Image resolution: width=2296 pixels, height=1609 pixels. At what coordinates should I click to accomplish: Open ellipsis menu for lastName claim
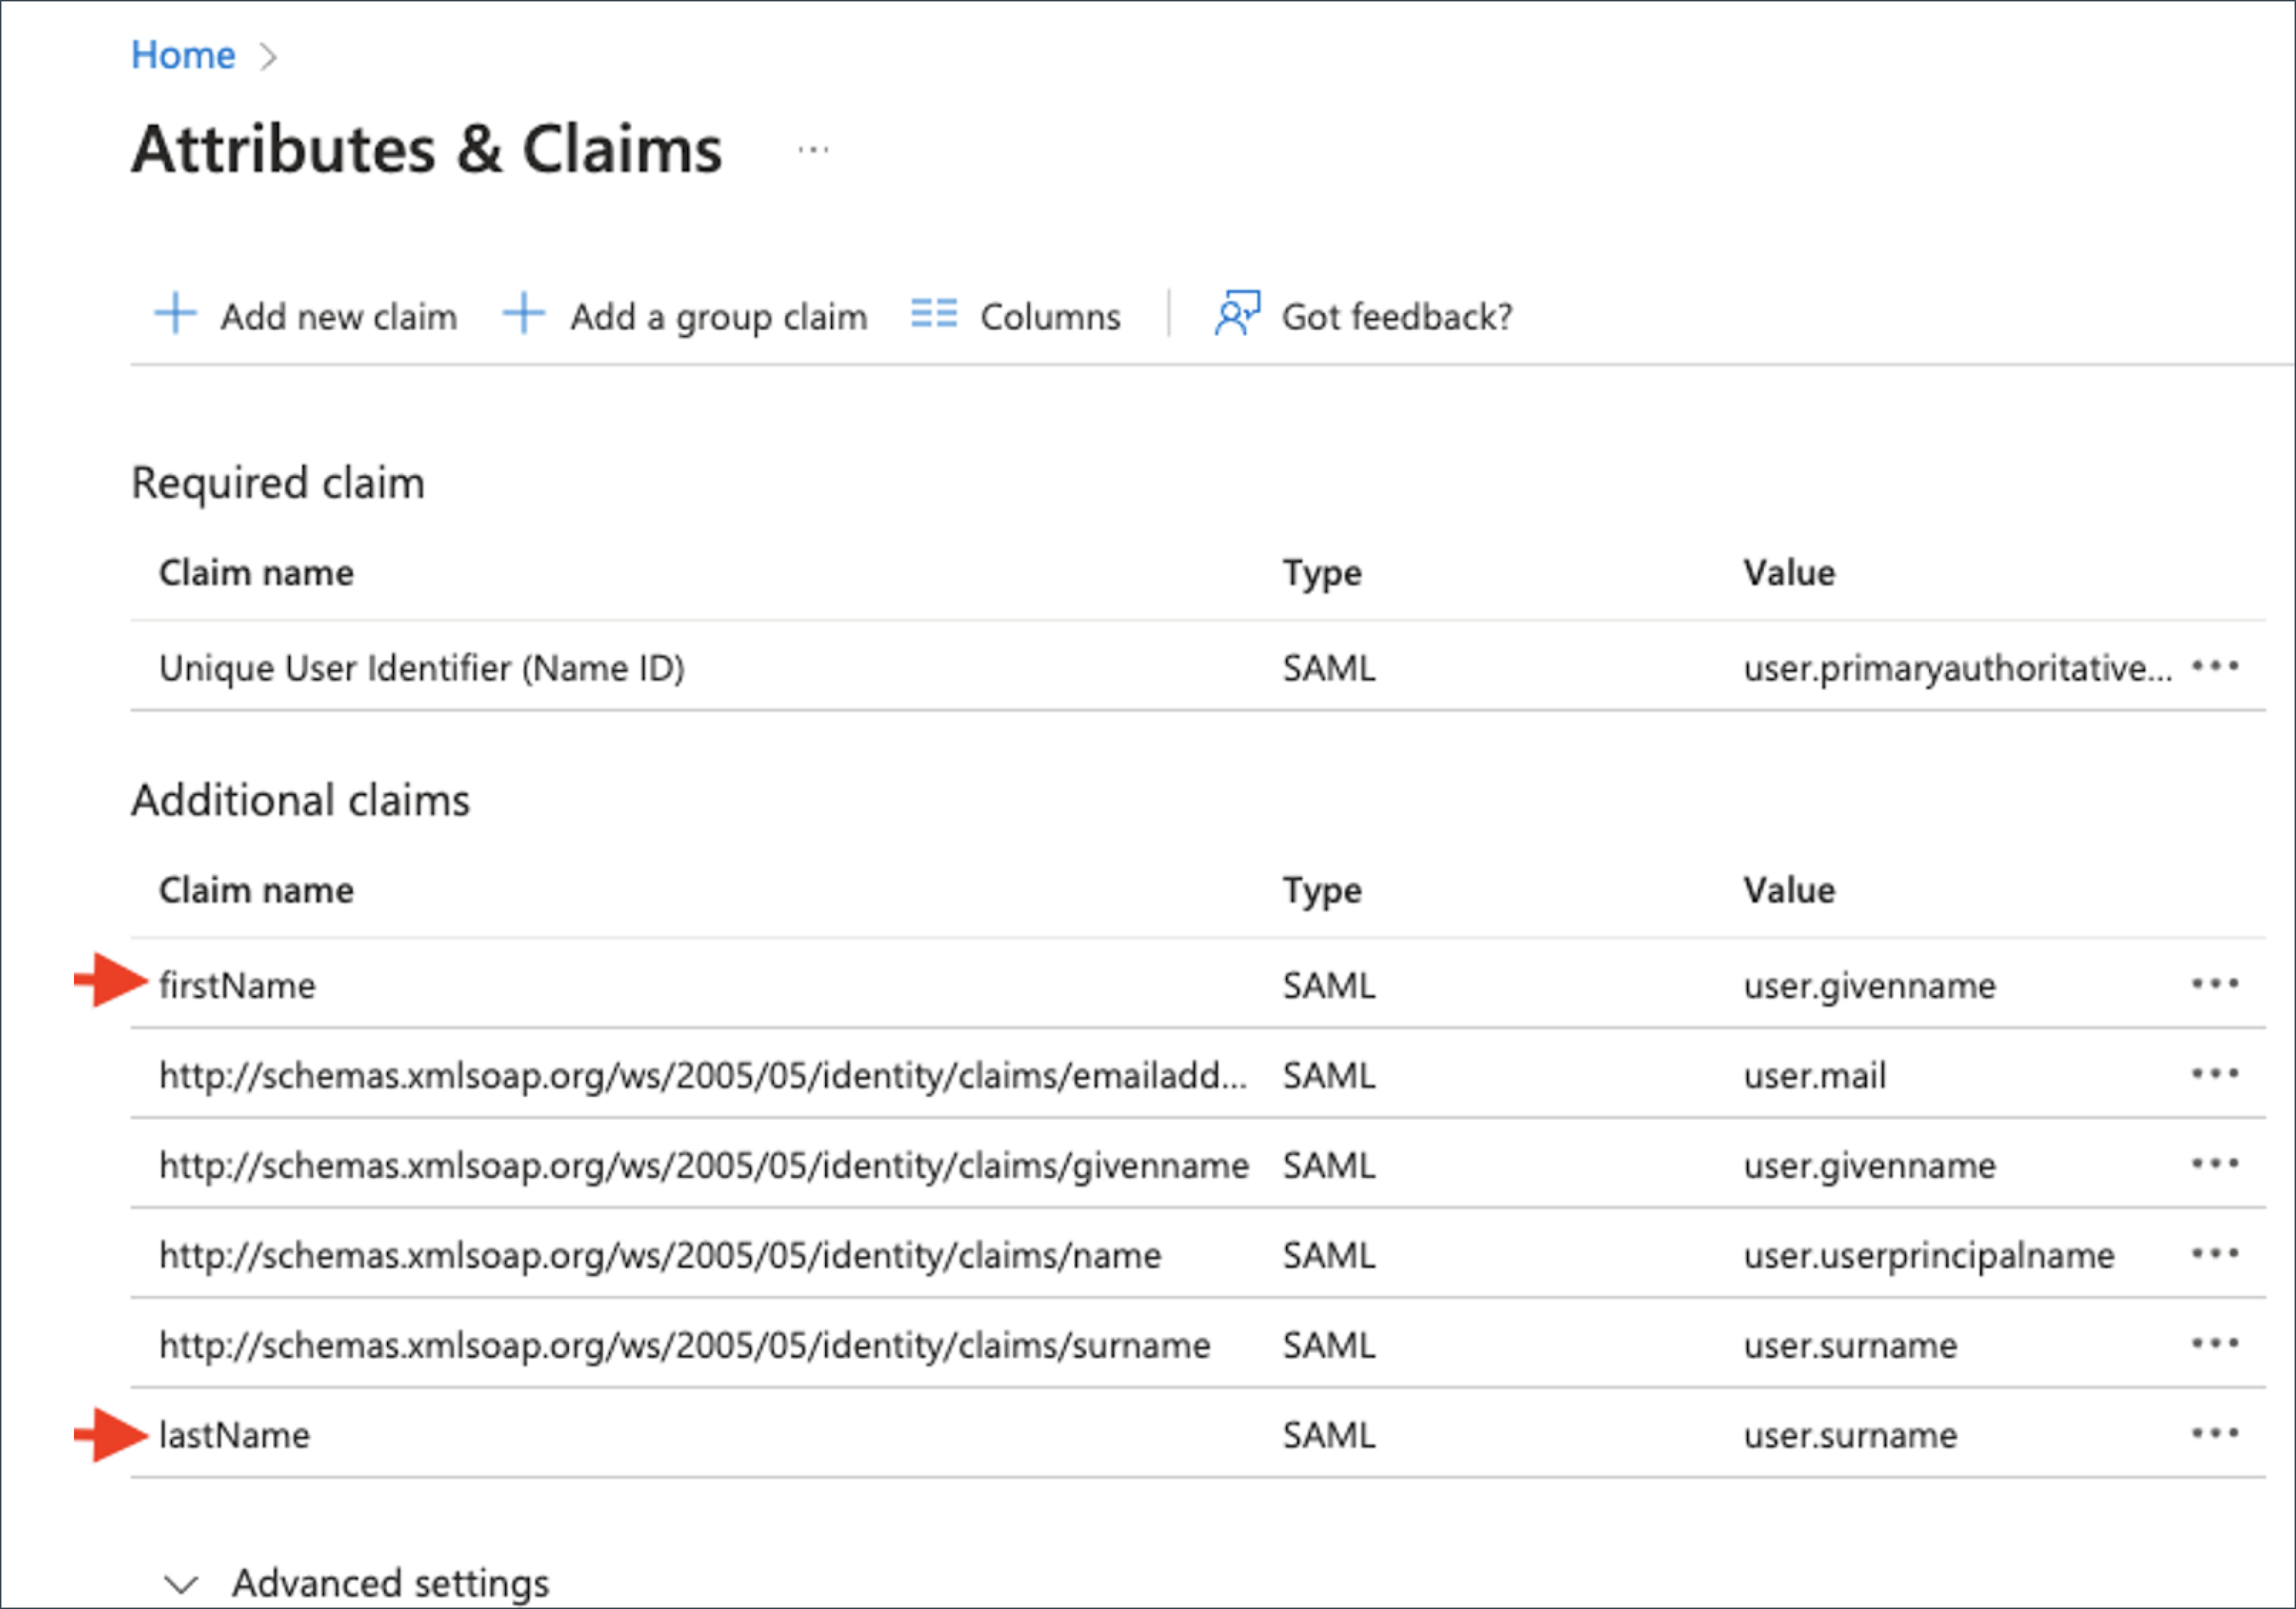click(2214, 1434)
